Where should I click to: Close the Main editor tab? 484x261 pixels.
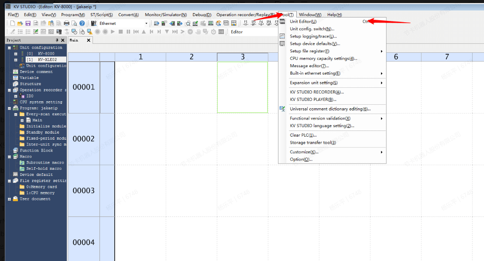pyautogui.click(x=89, y=40)
